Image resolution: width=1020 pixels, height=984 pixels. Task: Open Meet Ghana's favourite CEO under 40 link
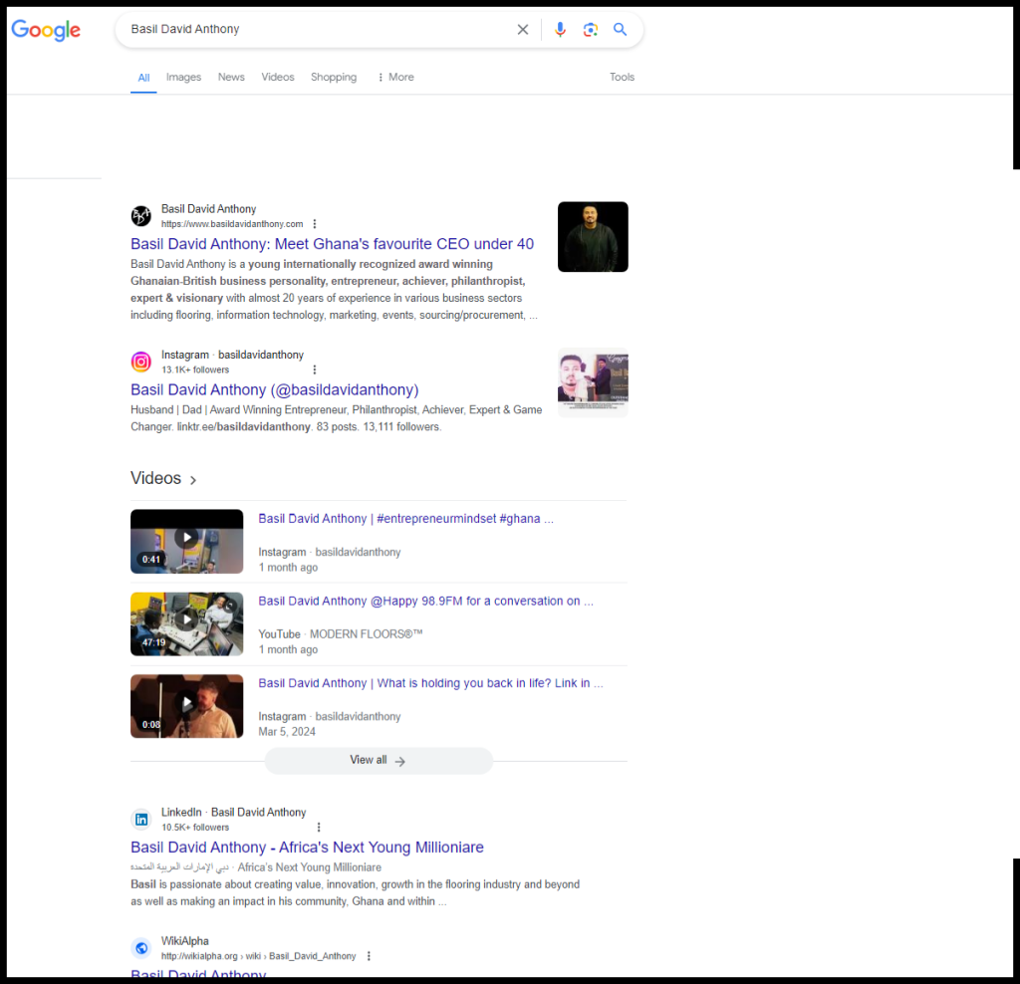[x=332, y=244]
